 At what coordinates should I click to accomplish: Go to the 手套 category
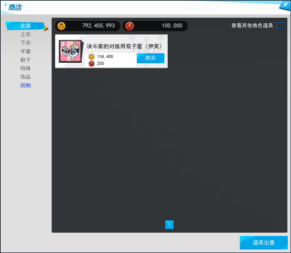point(26,52)
